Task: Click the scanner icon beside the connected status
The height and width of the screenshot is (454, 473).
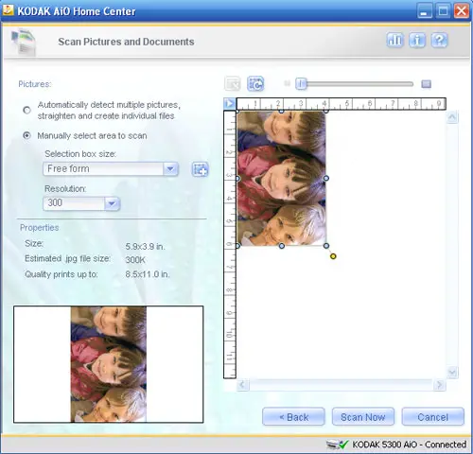Action: point(332,445)
